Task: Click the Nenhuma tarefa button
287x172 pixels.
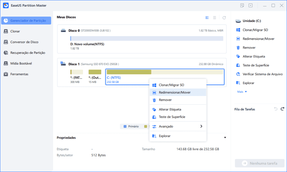Action: tap(259, 163)
